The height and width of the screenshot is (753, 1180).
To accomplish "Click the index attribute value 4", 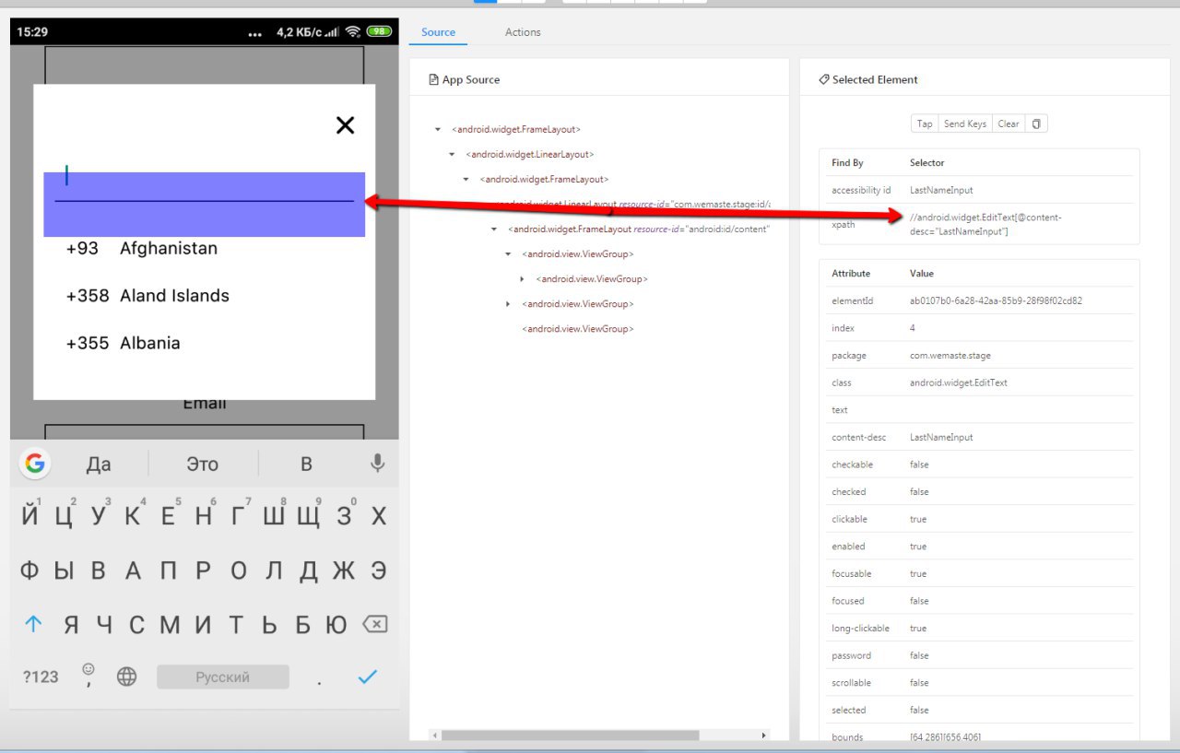I will (913, 328).
